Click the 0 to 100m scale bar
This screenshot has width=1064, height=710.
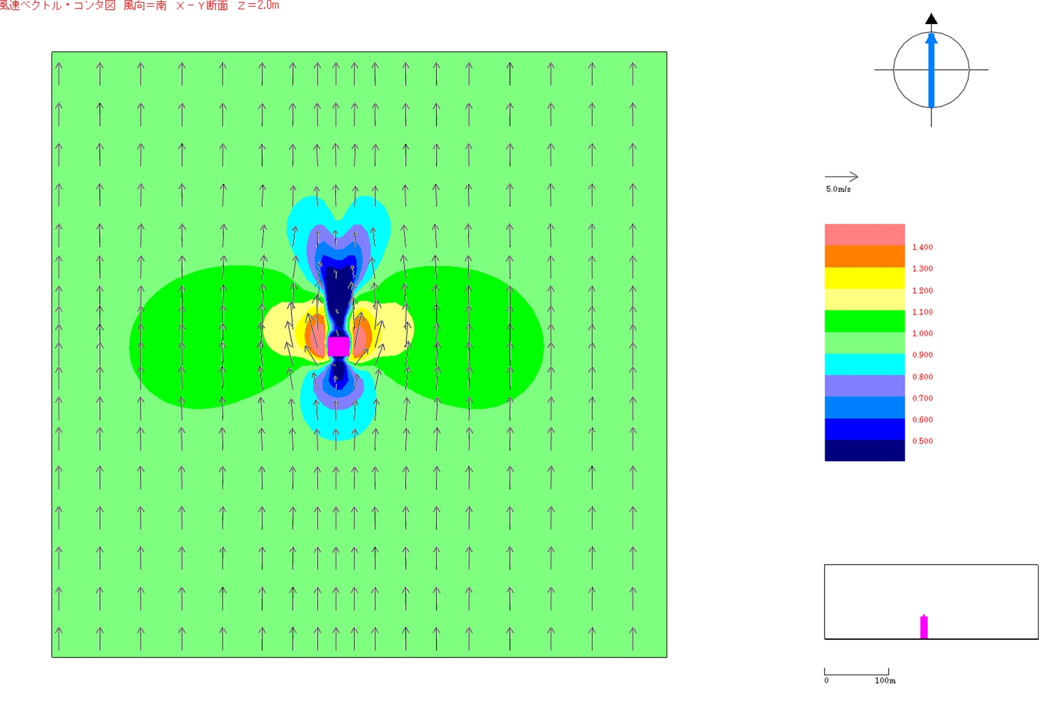pyautogui.click(x=856, y=673)
